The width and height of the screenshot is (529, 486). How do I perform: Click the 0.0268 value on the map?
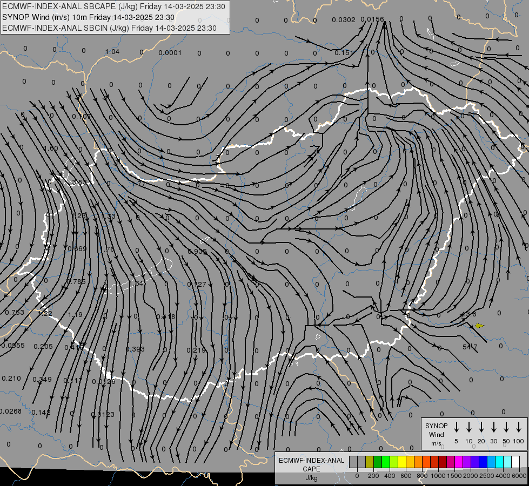(x=10, y=411)
